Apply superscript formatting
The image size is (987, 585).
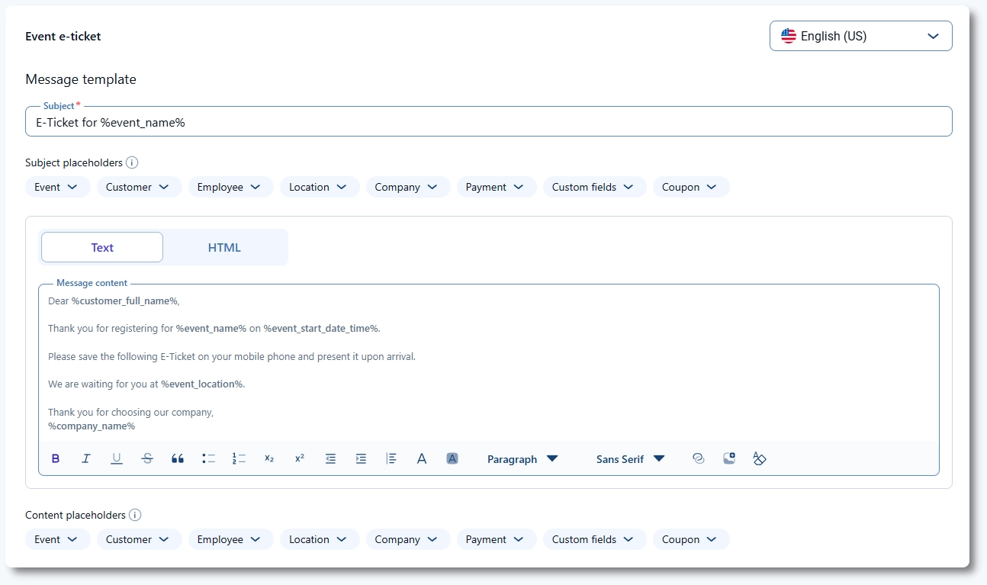tap(300, 458)
